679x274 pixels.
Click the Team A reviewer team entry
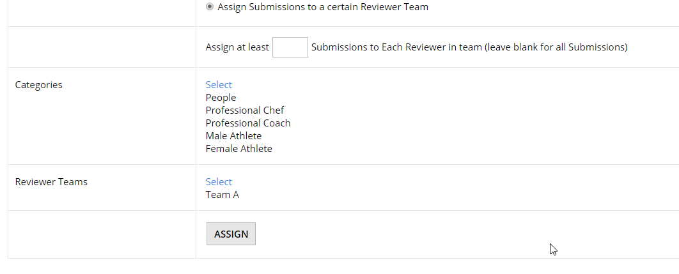coord(222,195)
